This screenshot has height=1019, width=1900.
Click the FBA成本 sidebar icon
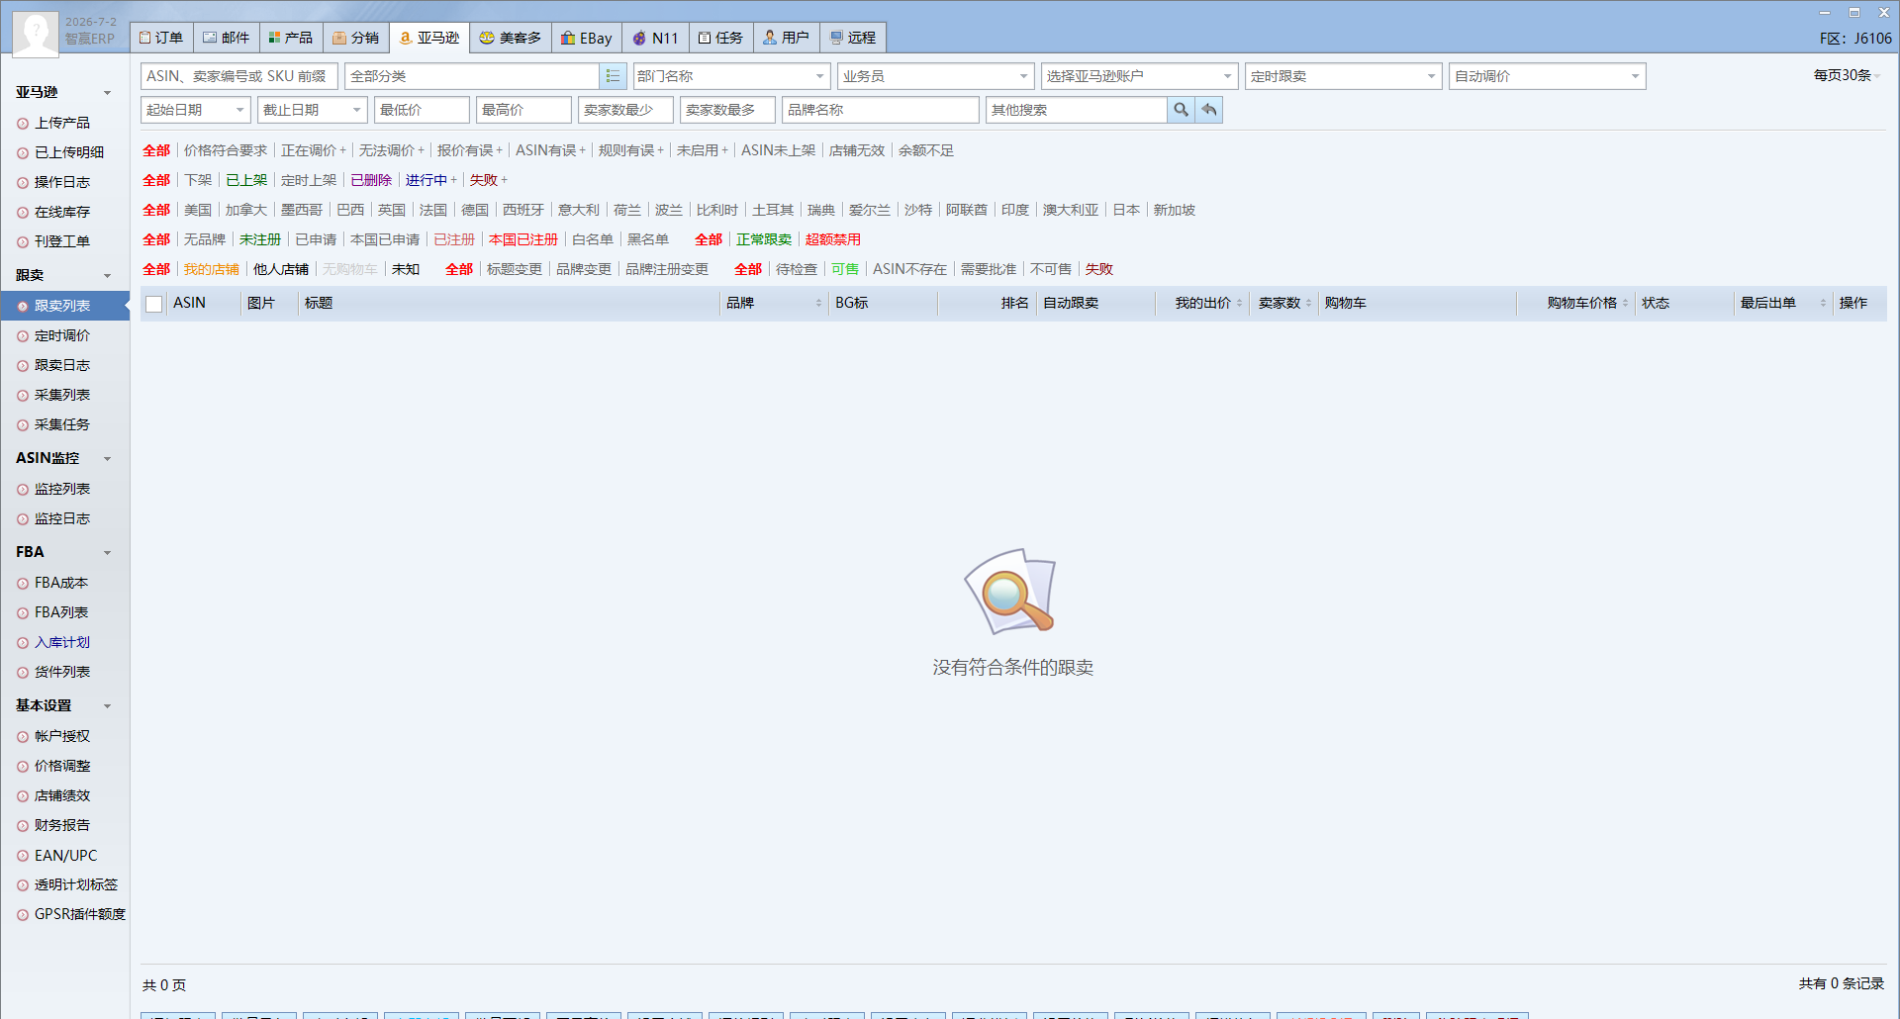tap(23, 584)
